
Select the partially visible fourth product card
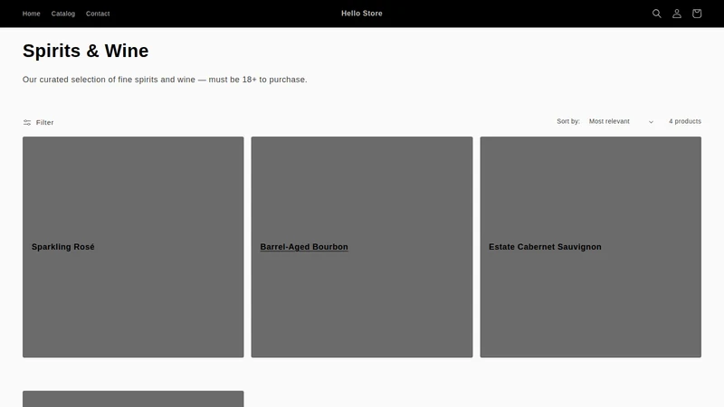pyautogui.click(x=133, y=399)
